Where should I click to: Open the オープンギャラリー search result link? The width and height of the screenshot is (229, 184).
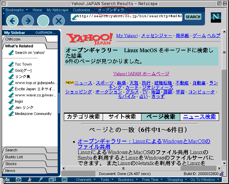(144, 144)
